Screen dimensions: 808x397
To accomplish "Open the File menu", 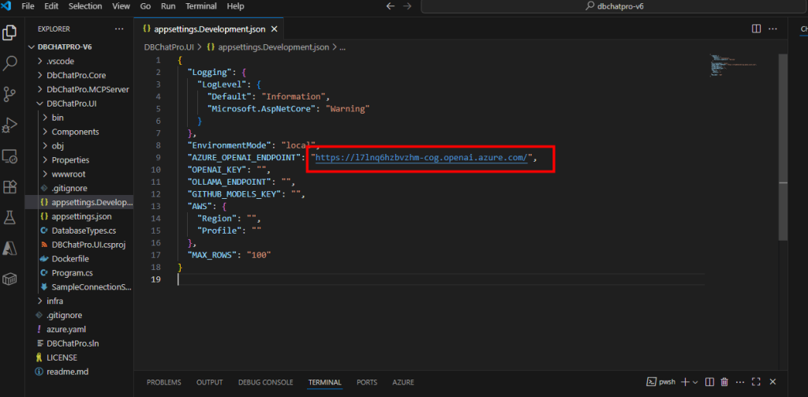I will click(28, 6).
